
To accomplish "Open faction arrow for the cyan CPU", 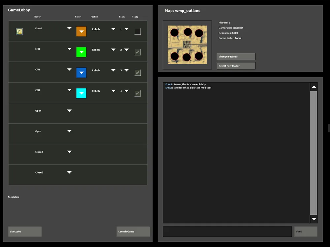I will coord(113,91).
